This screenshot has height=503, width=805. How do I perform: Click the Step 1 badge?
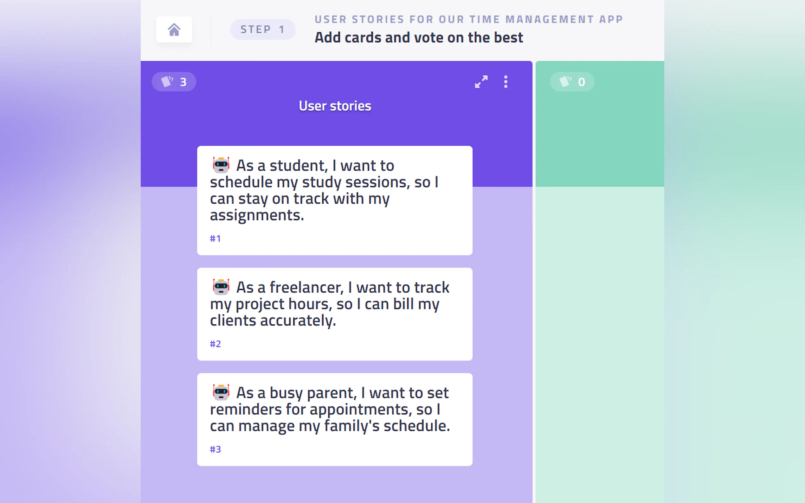click(262, 29)
